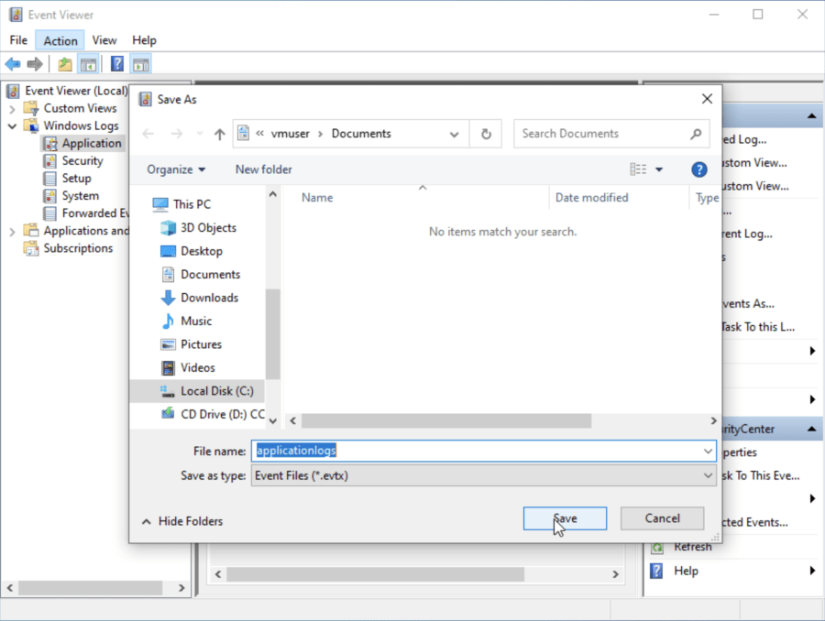This screenshot has width=825, height=621.
Task: Click the Save button
Action: tap(564, 517)
